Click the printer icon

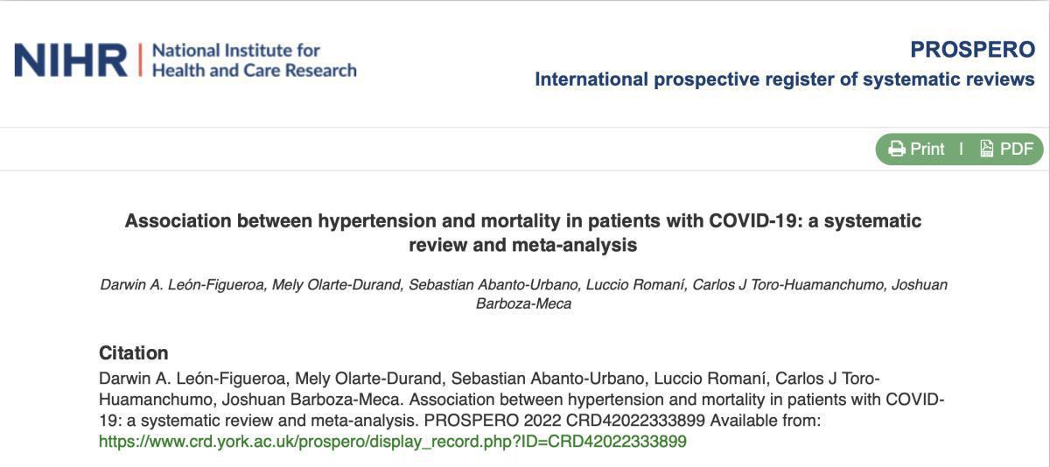(897, 149)
